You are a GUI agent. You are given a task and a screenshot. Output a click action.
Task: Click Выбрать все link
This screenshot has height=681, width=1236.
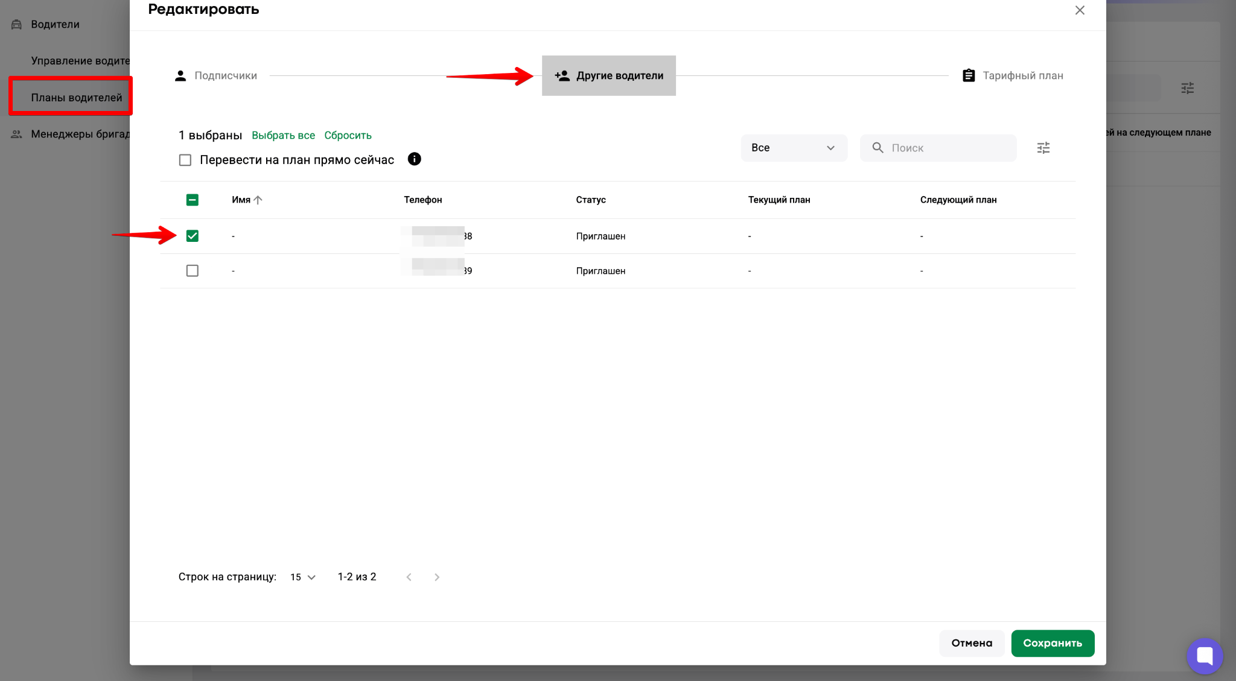click(283, 135)
